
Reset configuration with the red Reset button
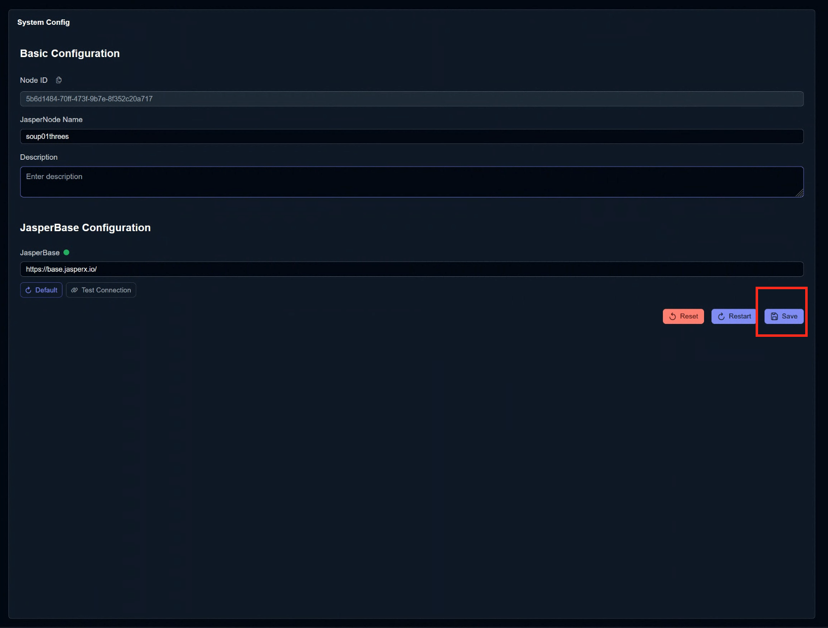pos(683,316)
